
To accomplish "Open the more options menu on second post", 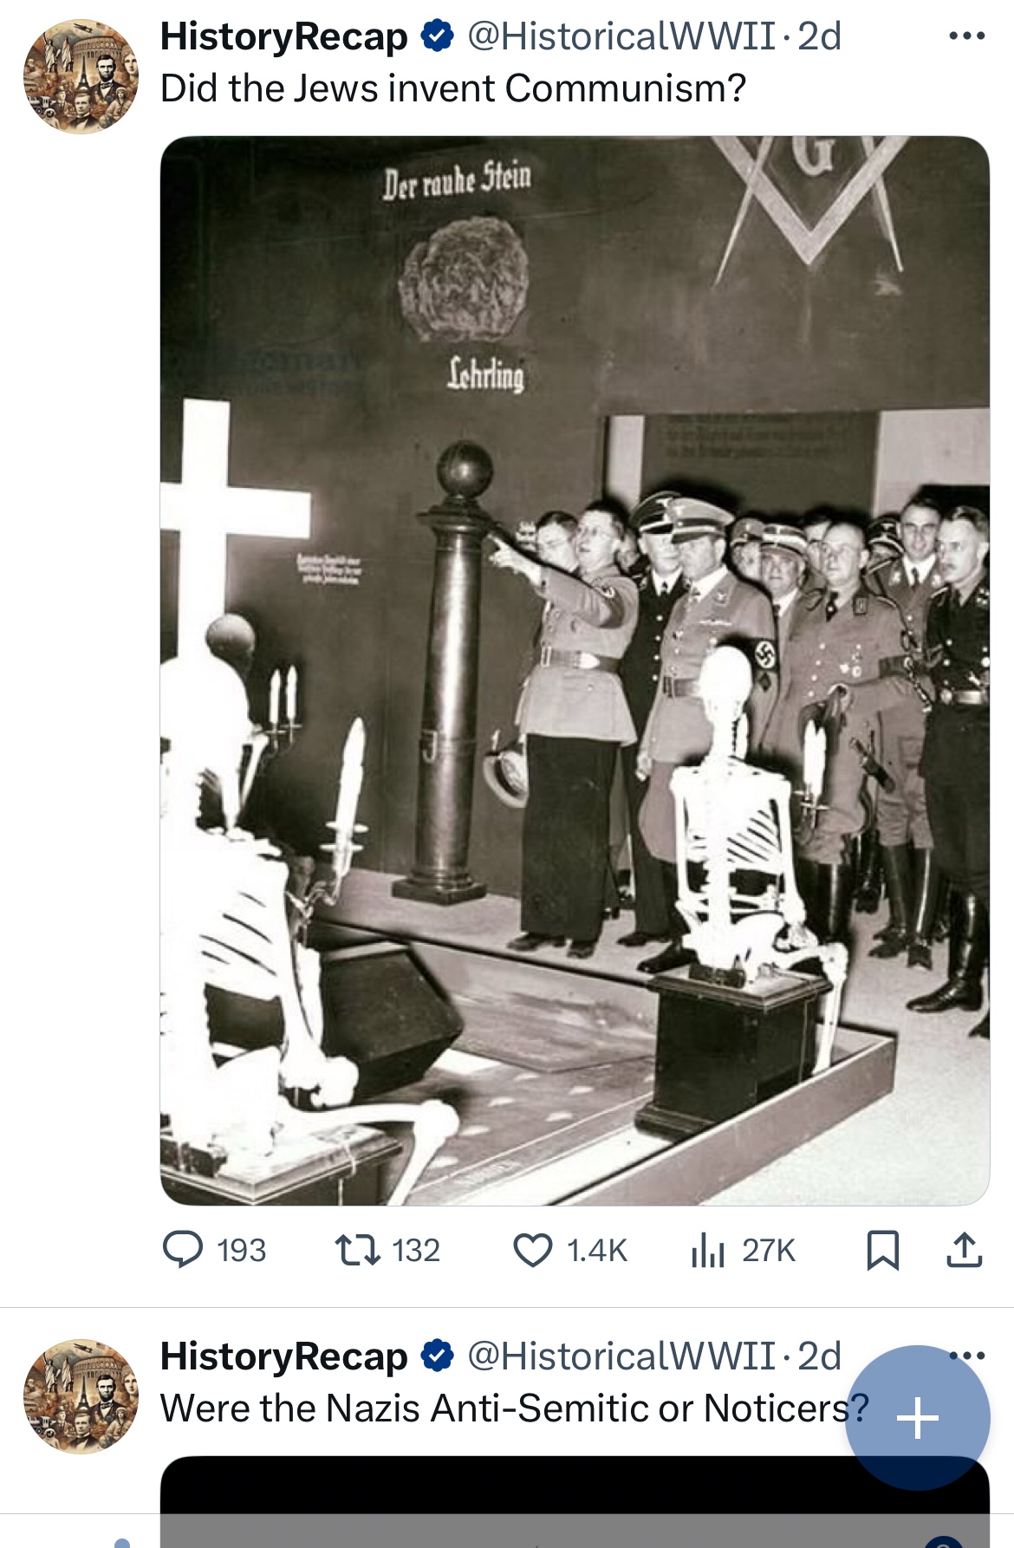I will click(966, 1356).
